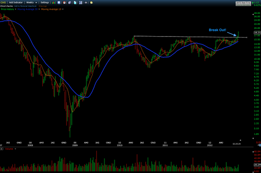Screen dimensions: 261x173
Task: Click the Chico's Fas Inc company name
Action: (7, 6)
